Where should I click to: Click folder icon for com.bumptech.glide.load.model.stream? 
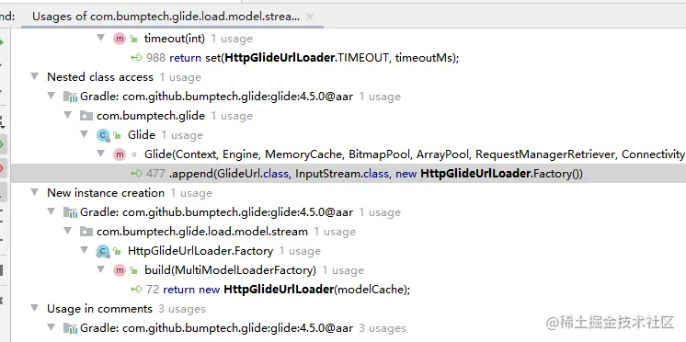tap(86, 232)
